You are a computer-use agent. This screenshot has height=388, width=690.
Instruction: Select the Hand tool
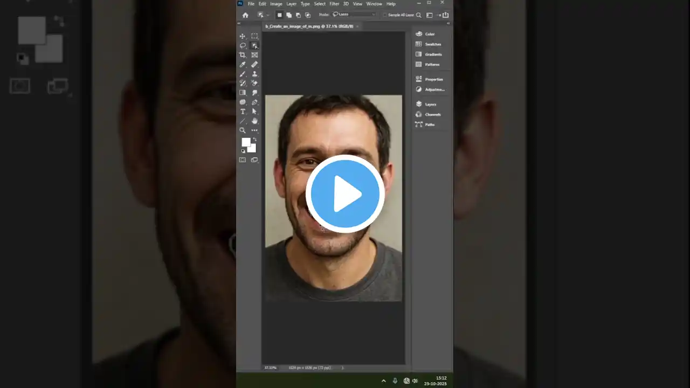(x=254, y=121)
